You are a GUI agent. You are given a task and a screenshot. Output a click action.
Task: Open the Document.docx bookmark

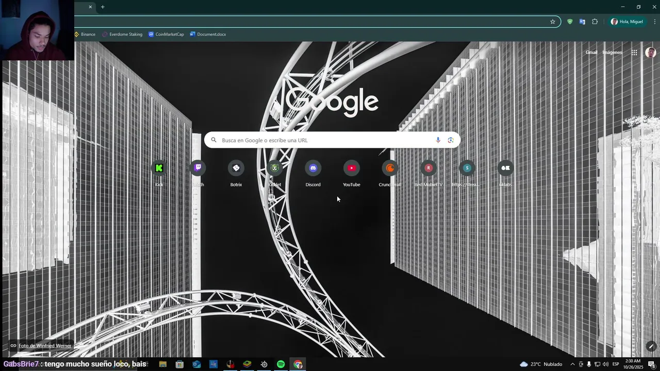[208, 35]
